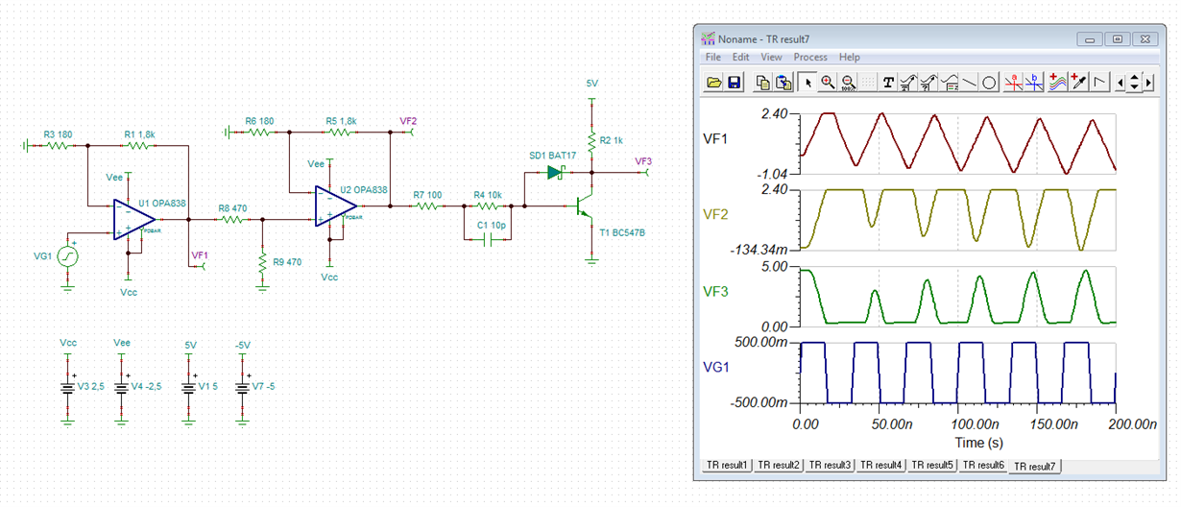Image resolution: width=1181 pixels, height=507 pixels.
Task: Click the legend curve icon
Action: pos(950,83)
